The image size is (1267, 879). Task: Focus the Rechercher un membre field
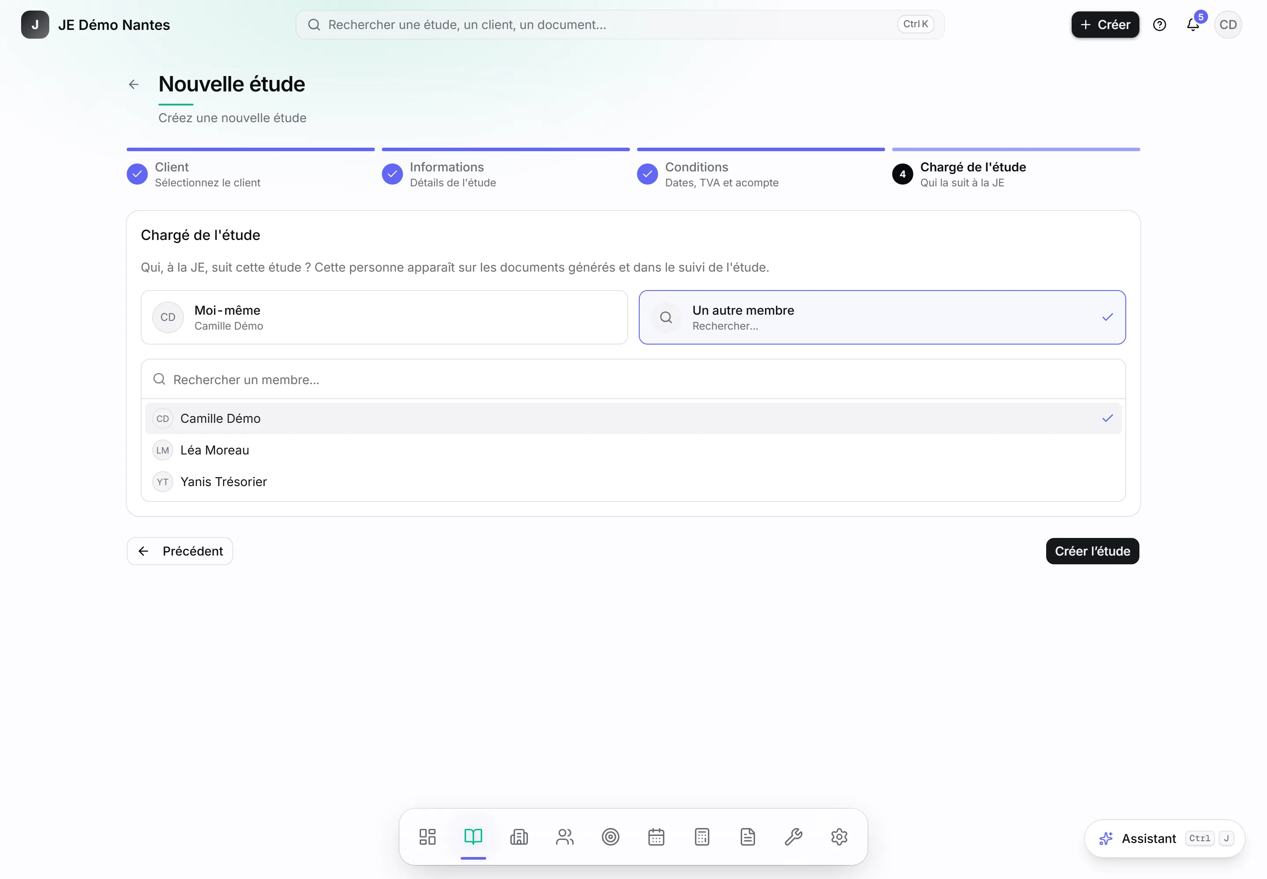click(633, 379)
